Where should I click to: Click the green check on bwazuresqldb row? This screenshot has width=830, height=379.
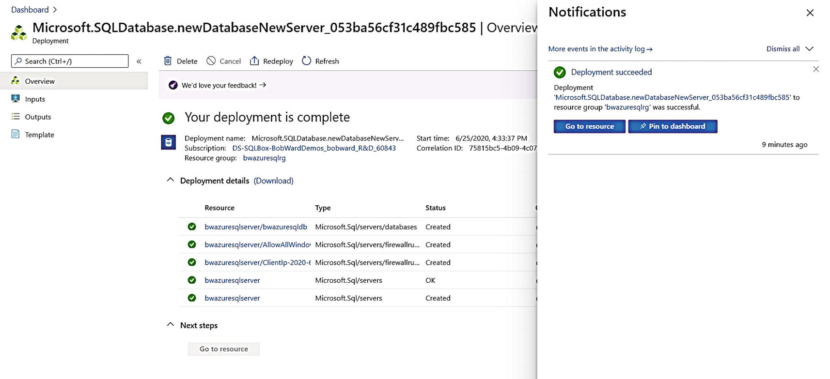(x=192, y=227)
